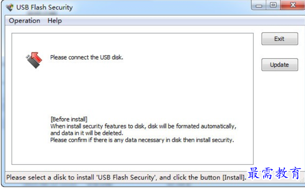Click the 'and data in it will be deleted.' line
Viewport: 305px width, 188px height.
[x=87, y=133]
